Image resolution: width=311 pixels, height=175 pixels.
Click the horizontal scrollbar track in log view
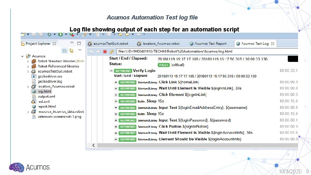pyautogui.click(x=197, y=145)
